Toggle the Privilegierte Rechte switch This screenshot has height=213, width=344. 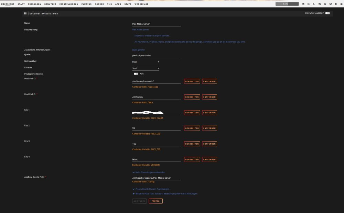[136, 74]
